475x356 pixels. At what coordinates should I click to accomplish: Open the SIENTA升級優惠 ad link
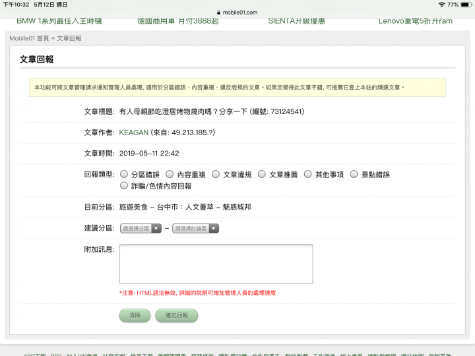[297, 21]
